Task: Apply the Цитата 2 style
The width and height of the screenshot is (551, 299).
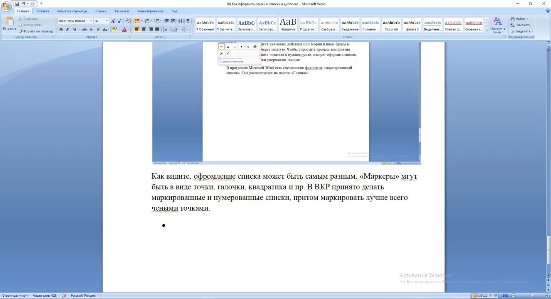Action: click(412, 25)
